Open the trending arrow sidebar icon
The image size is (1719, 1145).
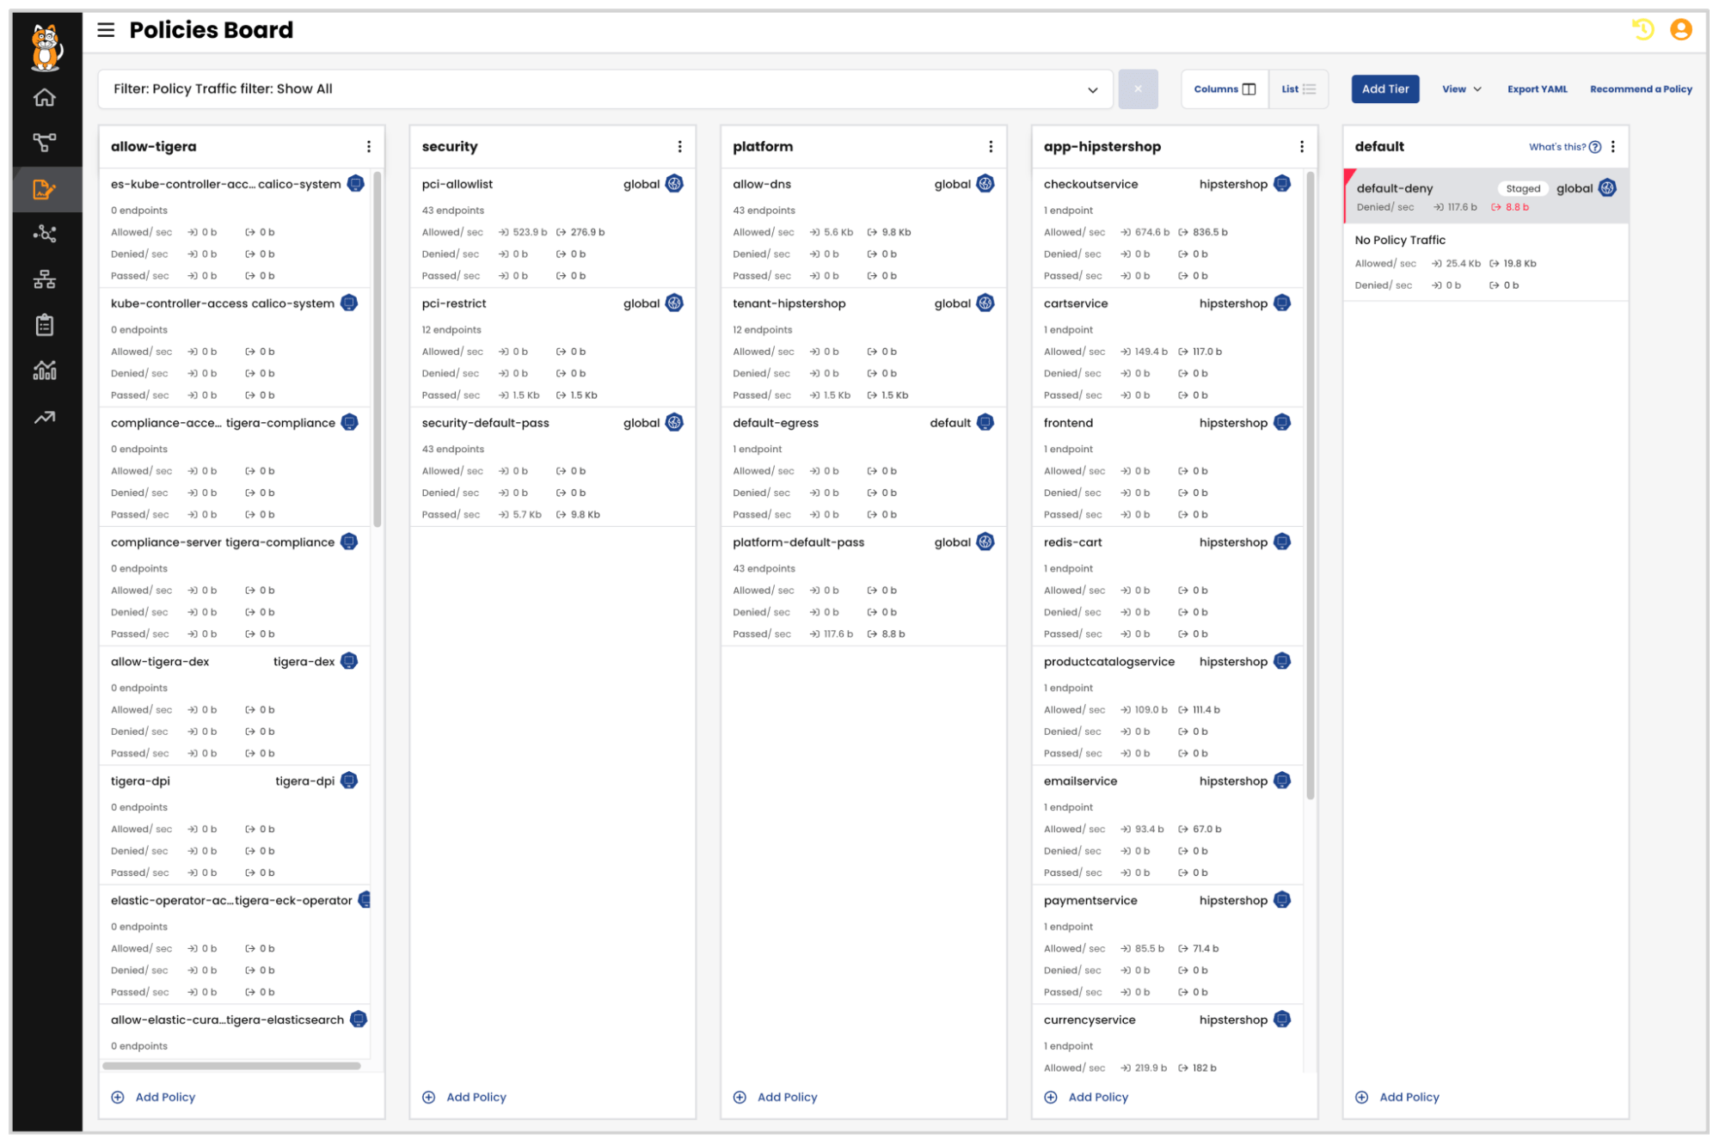(45, 418)
